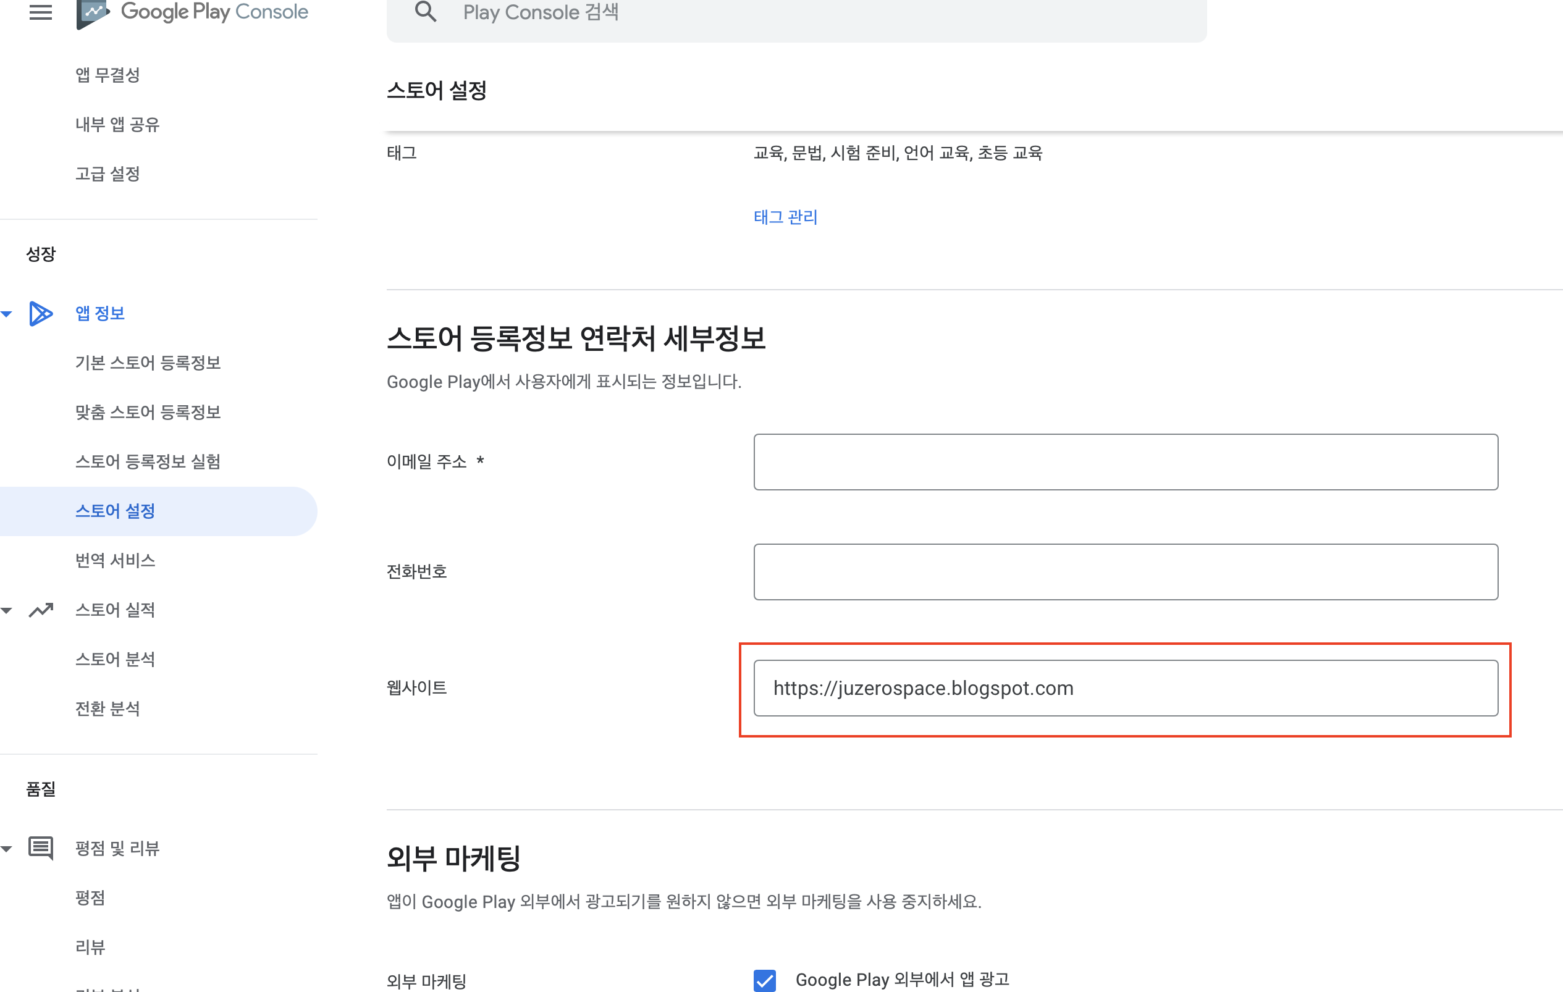Screen dimensions: 1563x992
Task: Click the 앱 정보 play triangle icon
Action: click(x=40, y=313)
